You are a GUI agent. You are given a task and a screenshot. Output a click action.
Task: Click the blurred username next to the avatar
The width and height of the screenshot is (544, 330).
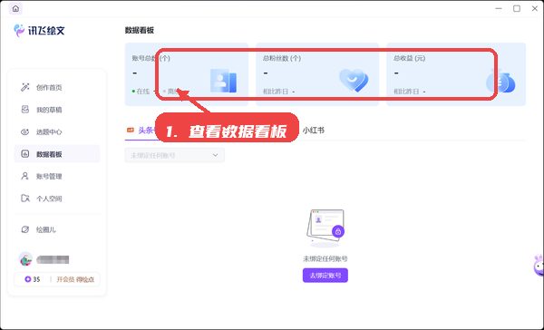[53, 259]
